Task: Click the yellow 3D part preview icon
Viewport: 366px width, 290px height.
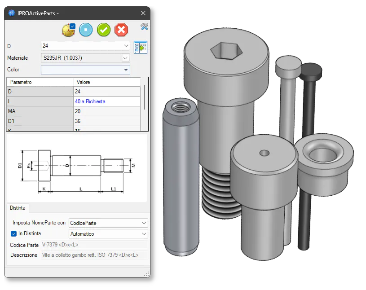Action: [x=67, y=31]
